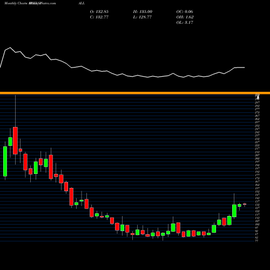Image resolution: width=270 pixels, height=270 pixels.
Task: Select the first large green candle at chart start
Action: point(5,161)
